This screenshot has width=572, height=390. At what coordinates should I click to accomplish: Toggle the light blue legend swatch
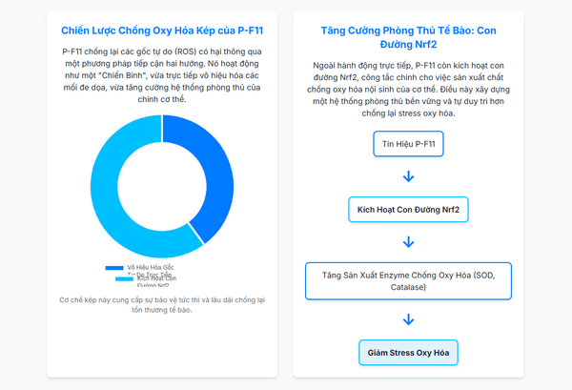pyautogui.click(x=125, y=278)
